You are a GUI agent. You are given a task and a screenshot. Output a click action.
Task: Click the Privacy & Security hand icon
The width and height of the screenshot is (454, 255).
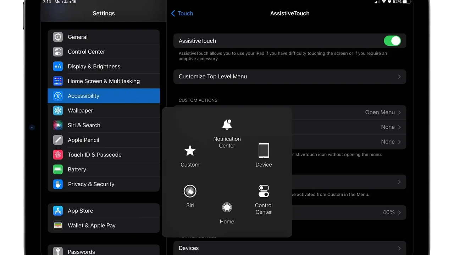[x=58, y=184]
